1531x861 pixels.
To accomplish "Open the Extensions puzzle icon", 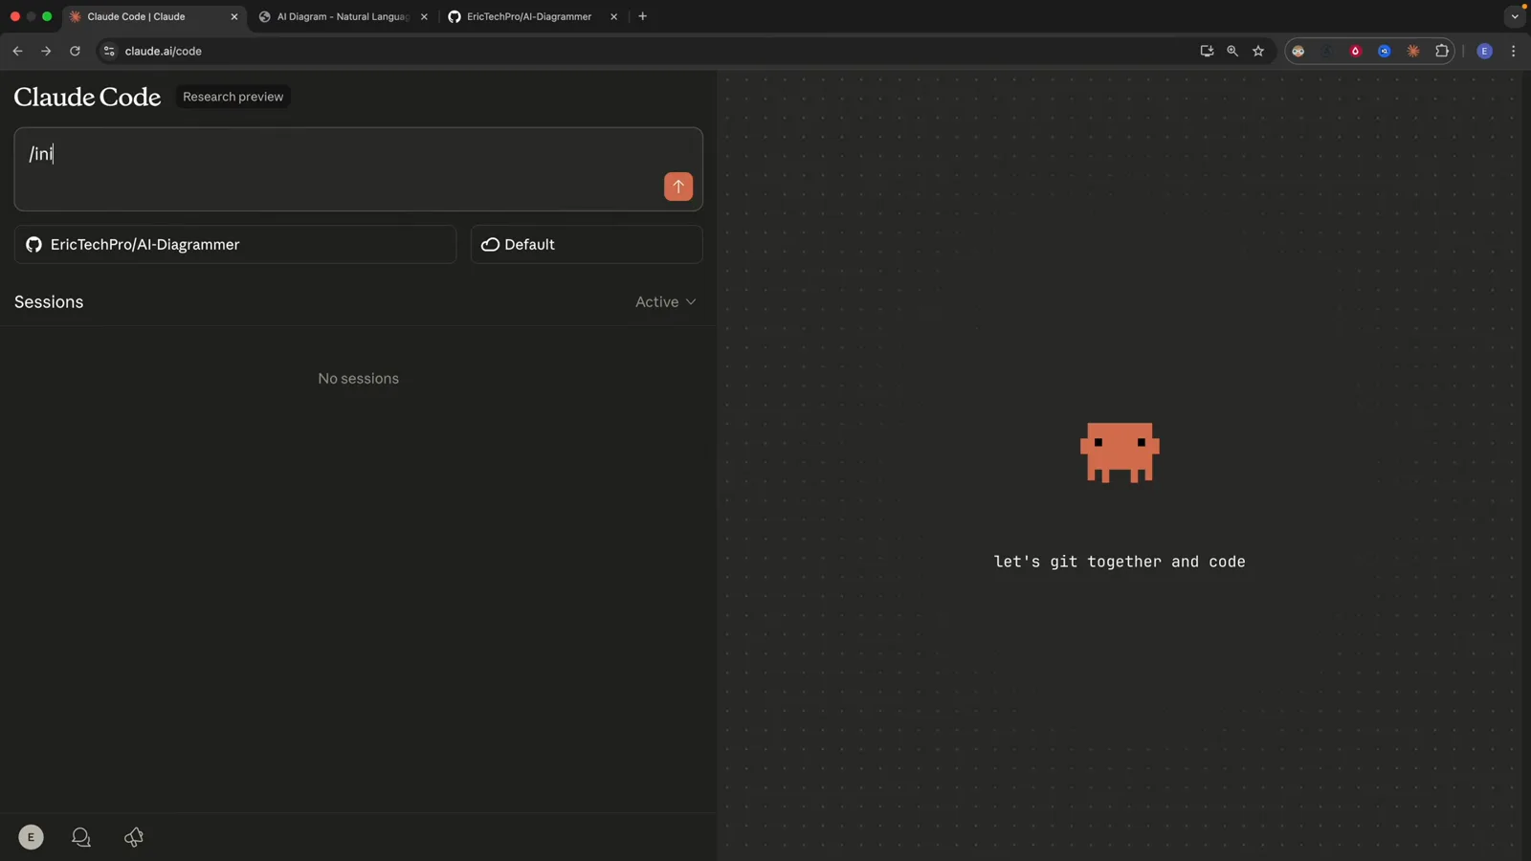I will tap(1442, 51).
